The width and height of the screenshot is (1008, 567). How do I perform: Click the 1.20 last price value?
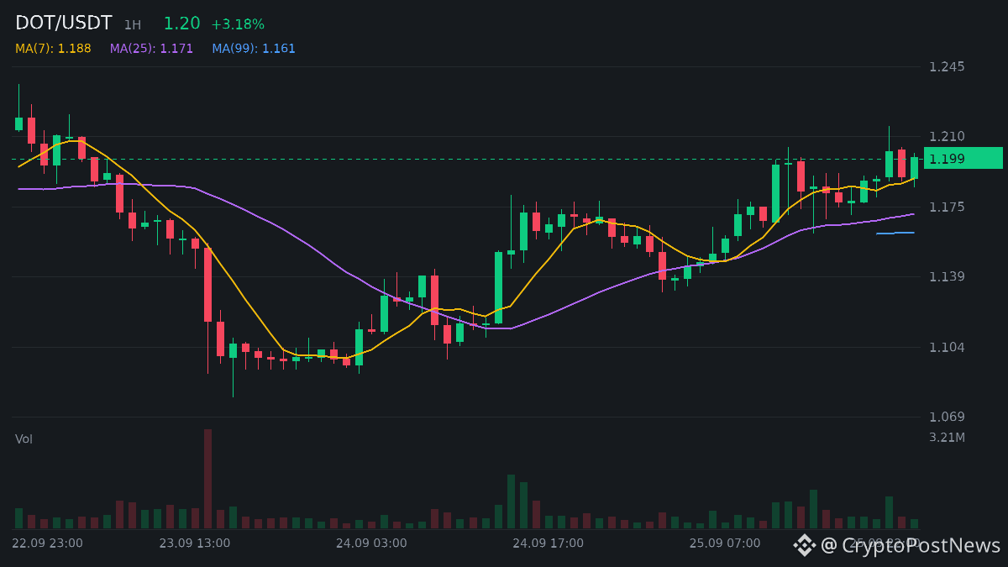coord(181,24)
